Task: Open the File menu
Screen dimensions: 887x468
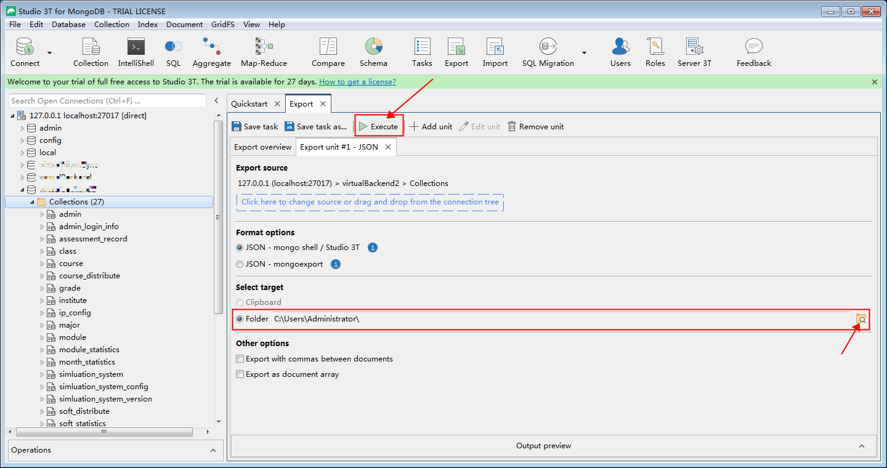Action: (15, 25)
